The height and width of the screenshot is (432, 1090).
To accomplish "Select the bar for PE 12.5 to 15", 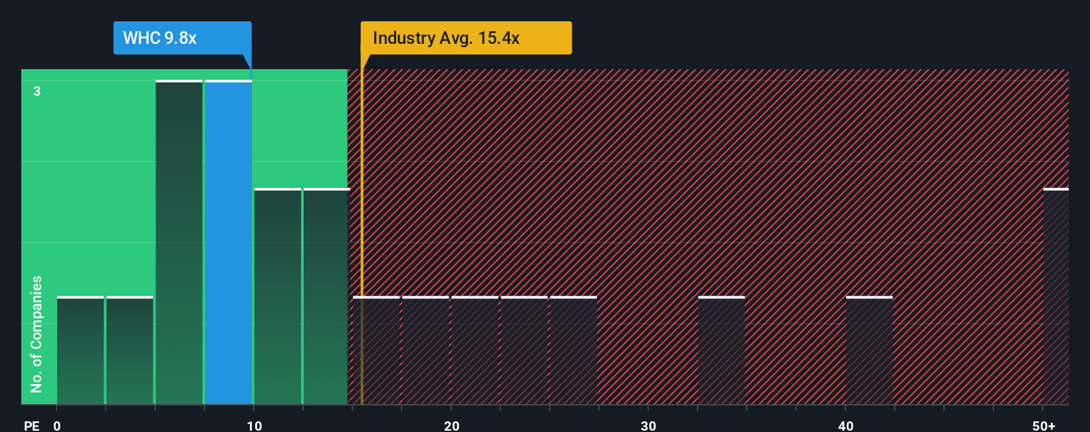I will pyautogui.click(x=326, y=296).
